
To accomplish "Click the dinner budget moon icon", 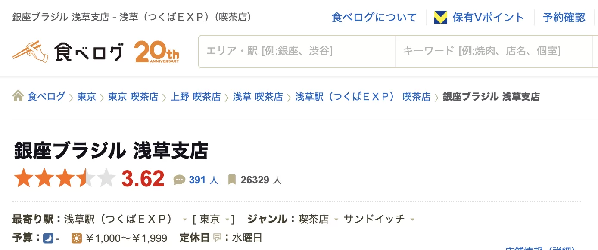I will [x=48, y=238].
